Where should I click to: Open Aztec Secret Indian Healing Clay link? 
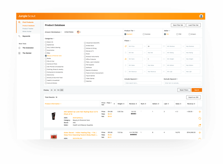pyautogui.click(x=81, y=134)
